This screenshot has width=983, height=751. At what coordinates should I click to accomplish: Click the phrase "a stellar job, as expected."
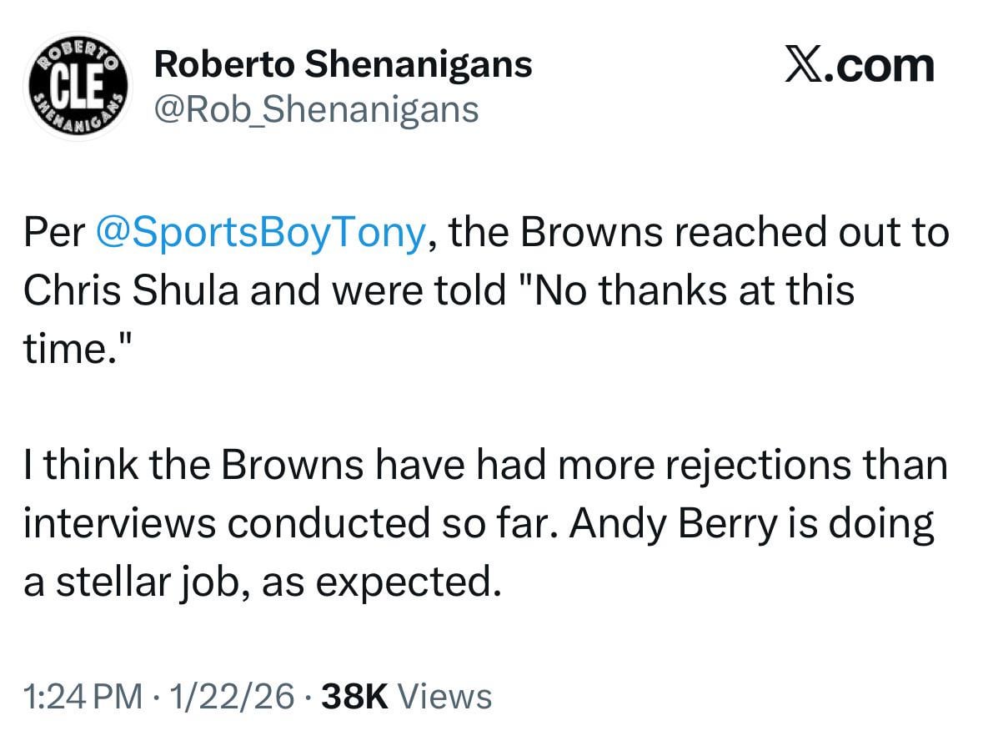click(x=262, y=582)
